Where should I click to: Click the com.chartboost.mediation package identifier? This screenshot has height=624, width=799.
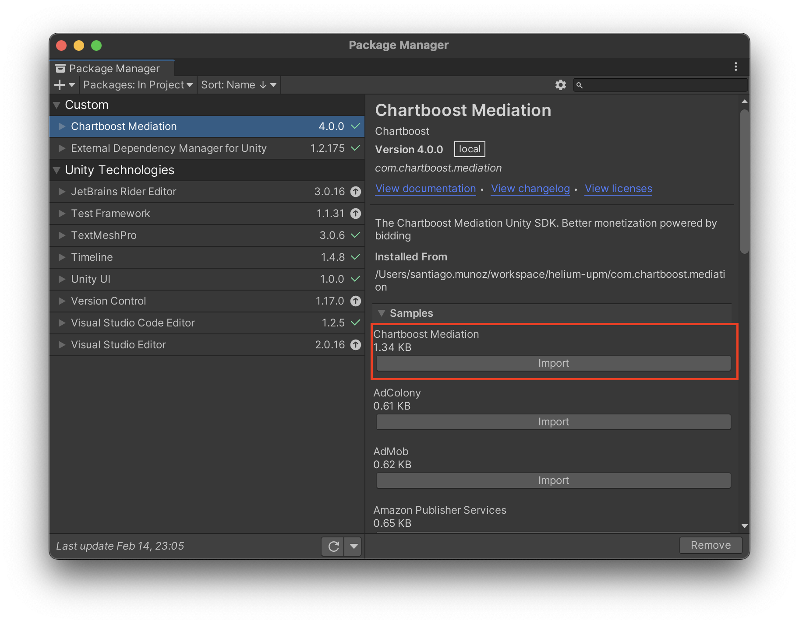tap(438, 168)
